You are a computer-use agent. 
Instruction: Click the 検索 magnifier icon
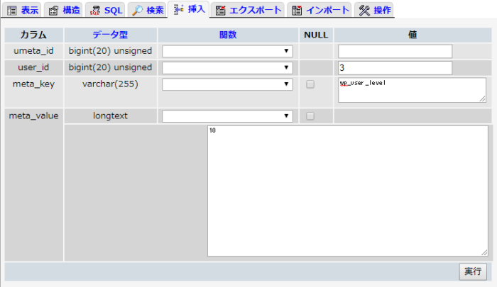[x=137, y=11]
